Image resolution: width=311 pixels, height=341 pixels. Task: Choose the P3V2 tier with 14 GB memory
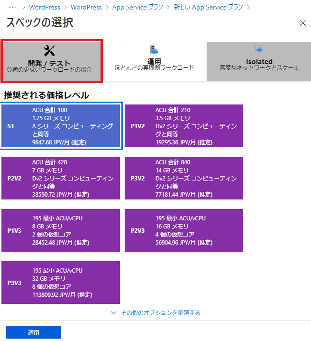click(184, 179)
